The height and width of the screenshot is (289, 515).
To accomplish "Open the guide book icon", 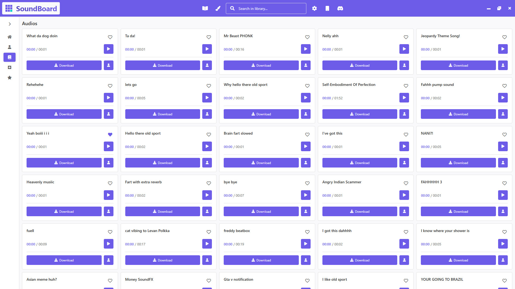I will [x=205, y=8].
